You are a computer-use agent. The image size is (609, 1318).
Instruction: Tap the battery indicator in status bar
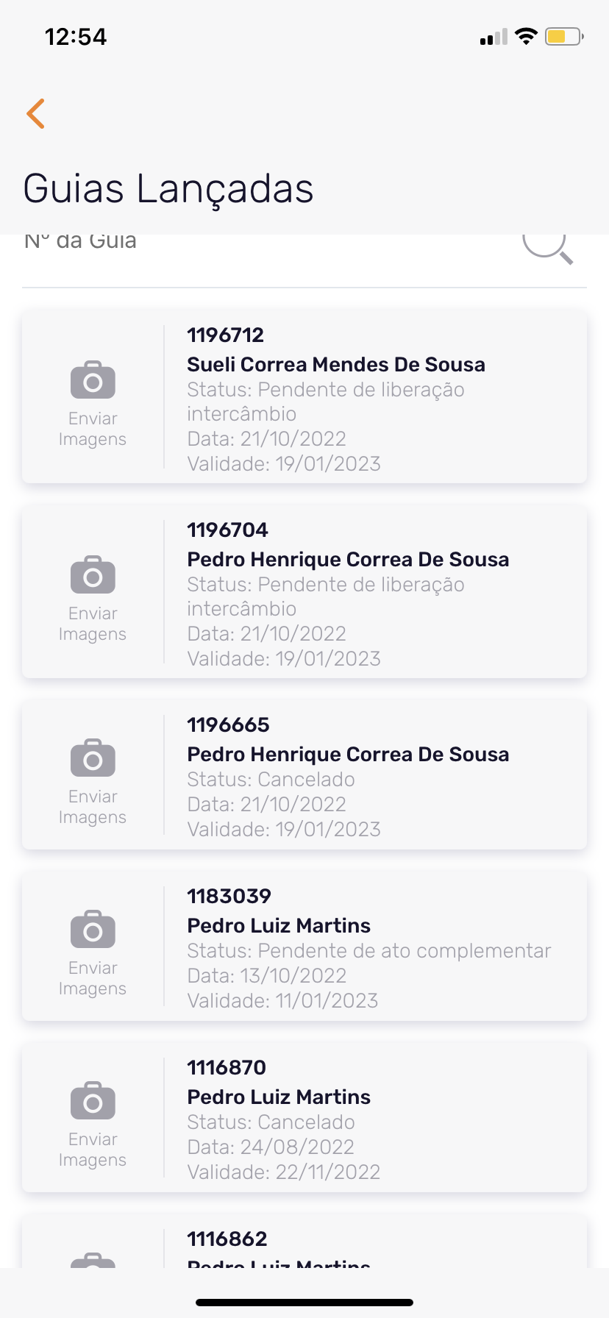coord(564,37)
